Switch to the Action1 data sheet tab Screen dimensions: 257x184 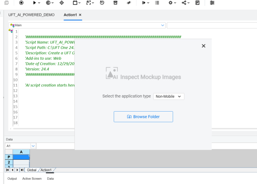[46, 170]
